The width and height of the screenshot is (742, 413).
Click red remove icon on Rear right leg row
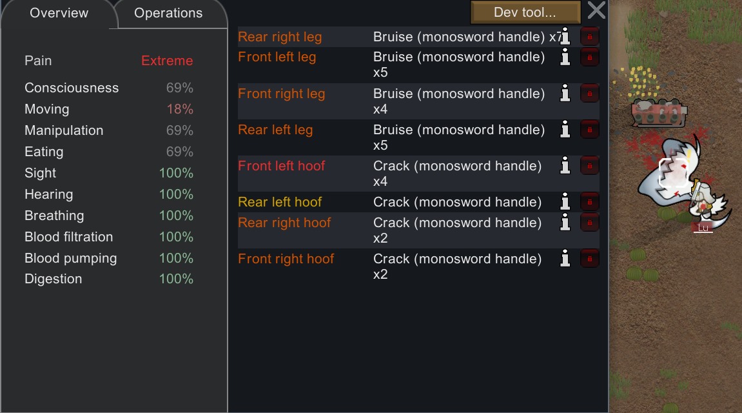click(590, 37)
